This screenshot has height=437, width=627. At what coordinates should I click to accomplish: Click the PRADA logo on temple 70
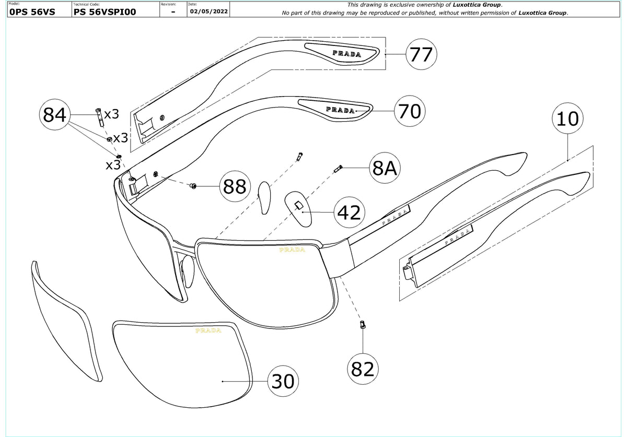(x=340, y=110)
